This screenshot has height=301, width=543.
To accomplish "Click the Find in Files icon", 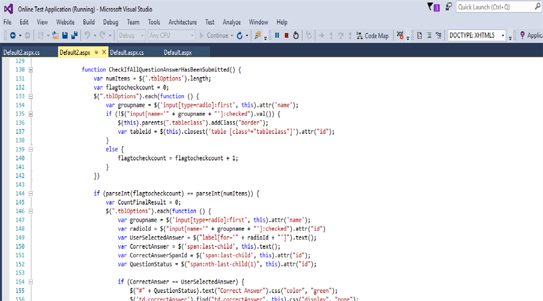I will (258, 35).
